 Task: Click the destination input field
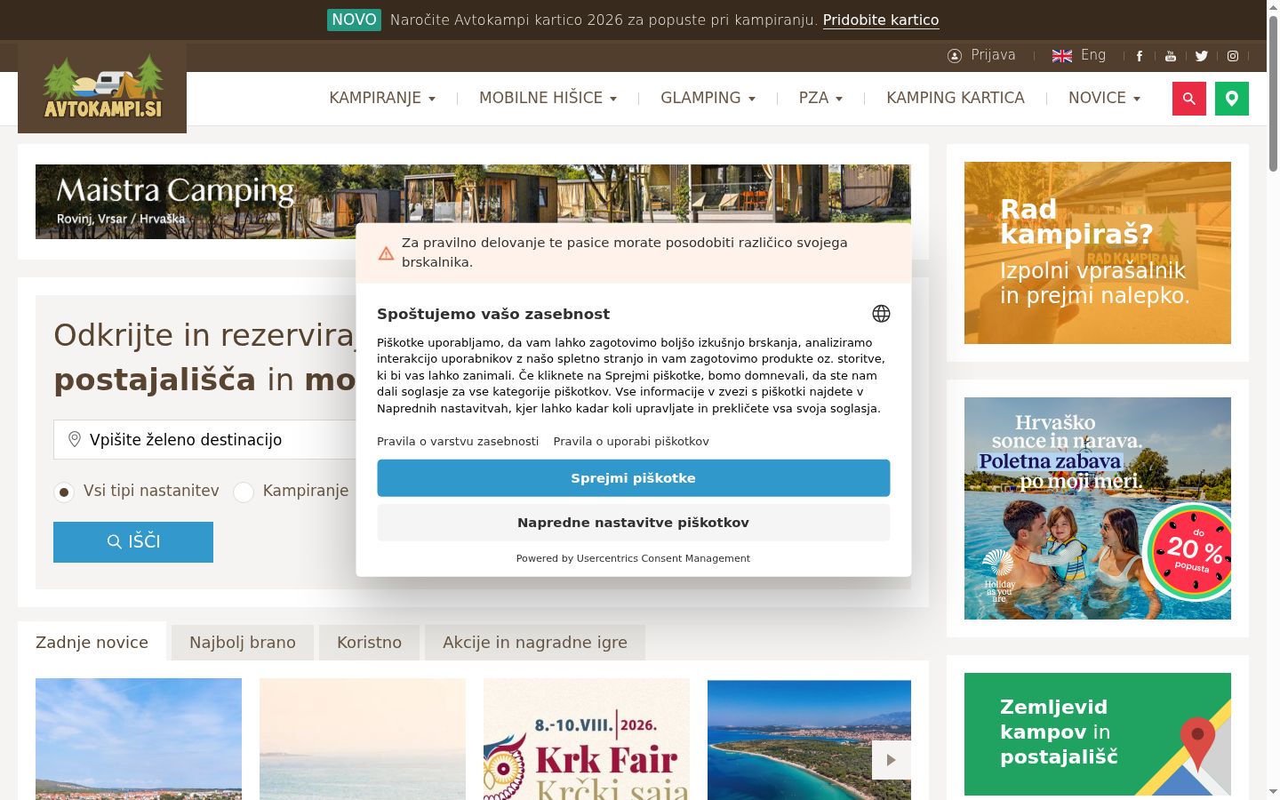[206, 440]
